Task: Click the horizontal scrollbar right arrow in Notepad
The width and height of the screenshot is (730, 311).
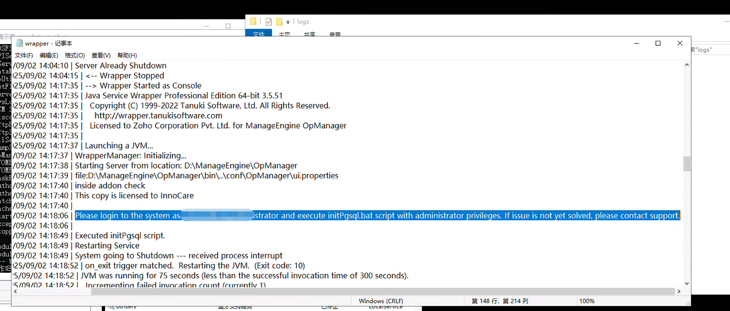Action: point(679,291)
